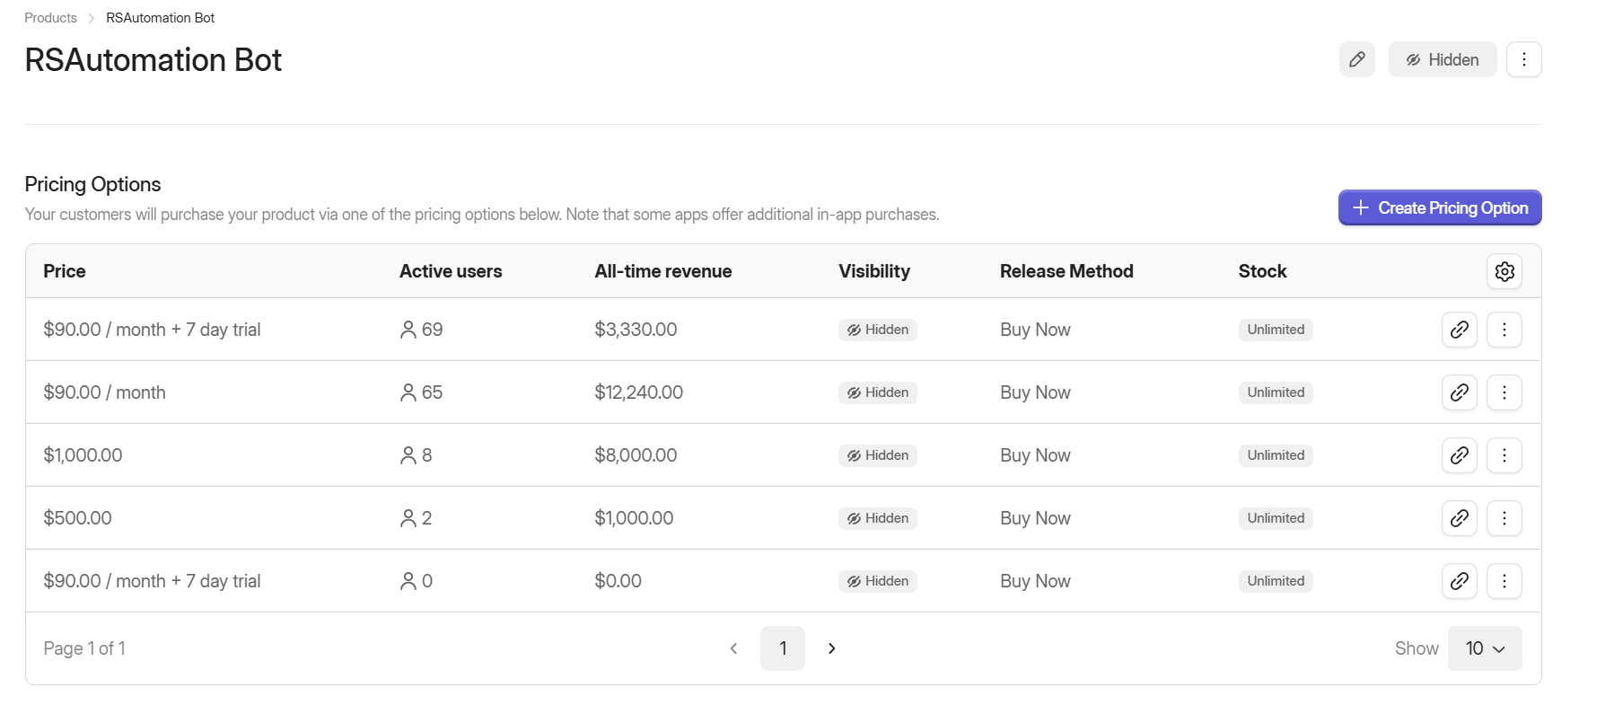Copy link for the $3,330.00 revenue pricing option
The height and width of the screenshot is (714, 1614).
click(1459, 330)
